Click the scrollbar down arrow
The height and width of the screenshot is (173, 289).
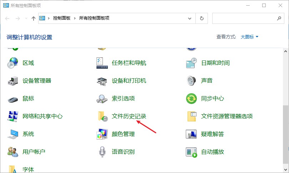[x=285, y=170]
